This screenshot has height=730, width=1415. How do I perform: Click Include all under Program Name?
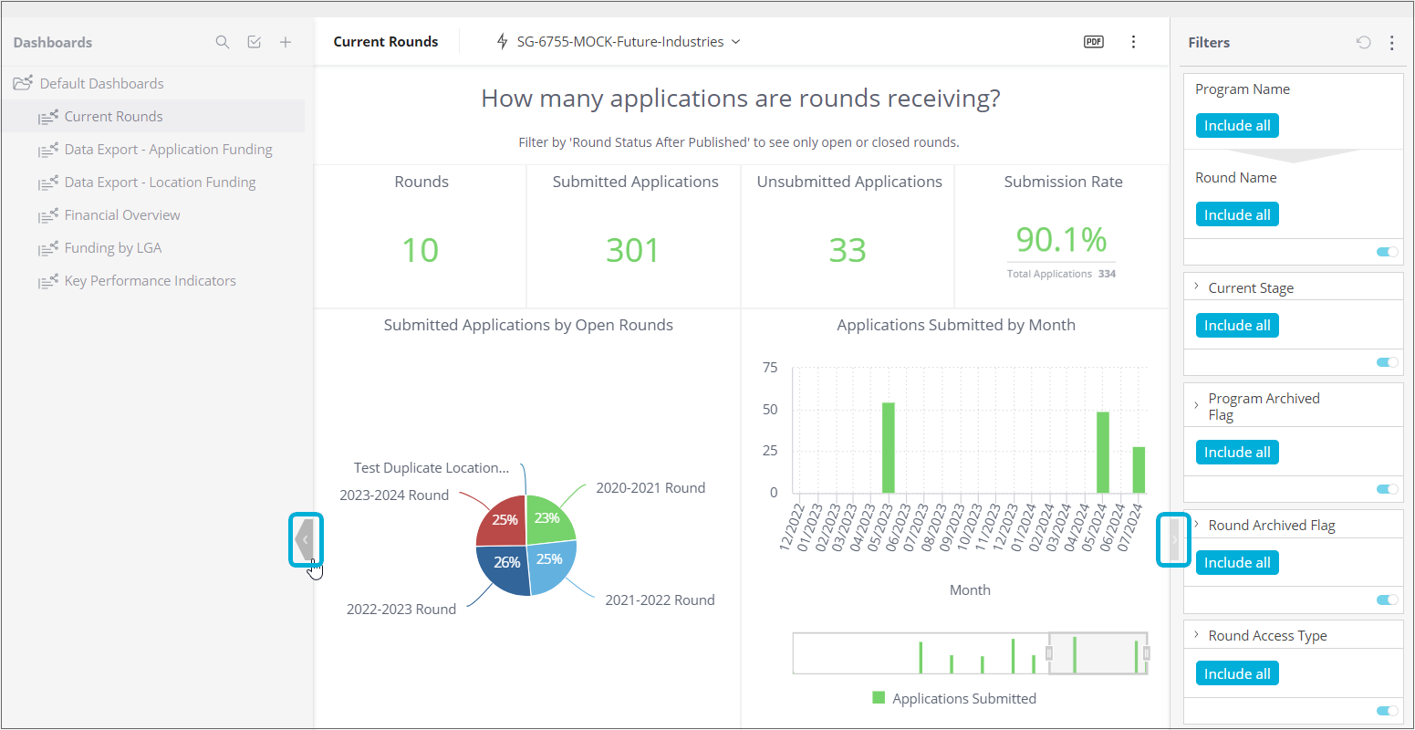[1236, 126]
